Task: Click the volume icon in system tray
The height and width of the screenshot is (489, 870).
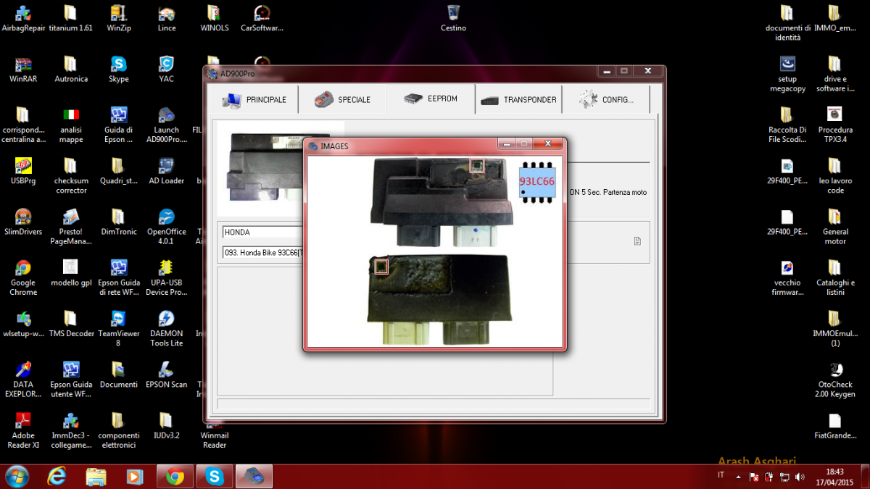Action: pyautogui.click(x=800, y=477)
